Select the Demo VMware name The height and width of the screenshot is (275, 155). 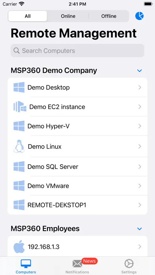tap(48, 186)
